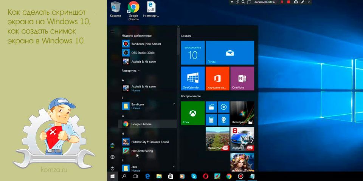Take a snapshot with the recorder's camera icon
Screen dimensions: 363x181
coord(296,2)
